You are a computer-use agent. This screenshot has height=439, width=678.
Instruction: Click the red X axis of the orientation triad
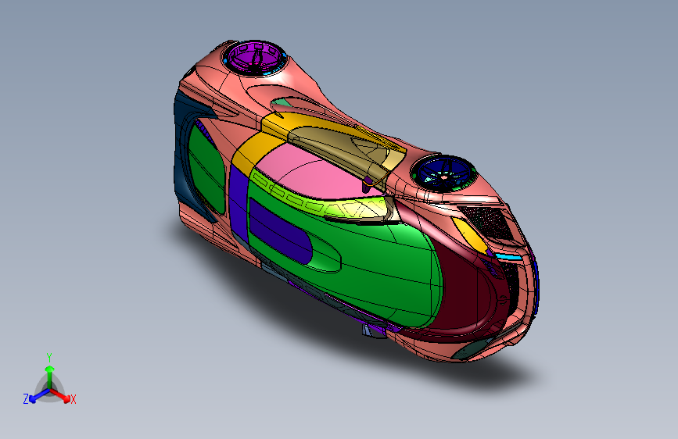tap(60, 395)
